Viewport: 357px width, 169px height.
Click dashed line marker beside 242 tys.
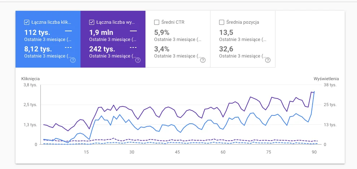(133, 48)
